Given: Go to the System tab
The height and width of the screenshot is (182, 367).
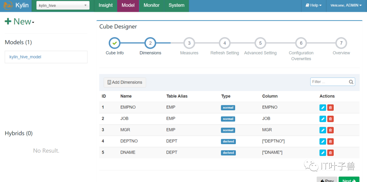Looking at the screenshot, I should coord(176,5).
